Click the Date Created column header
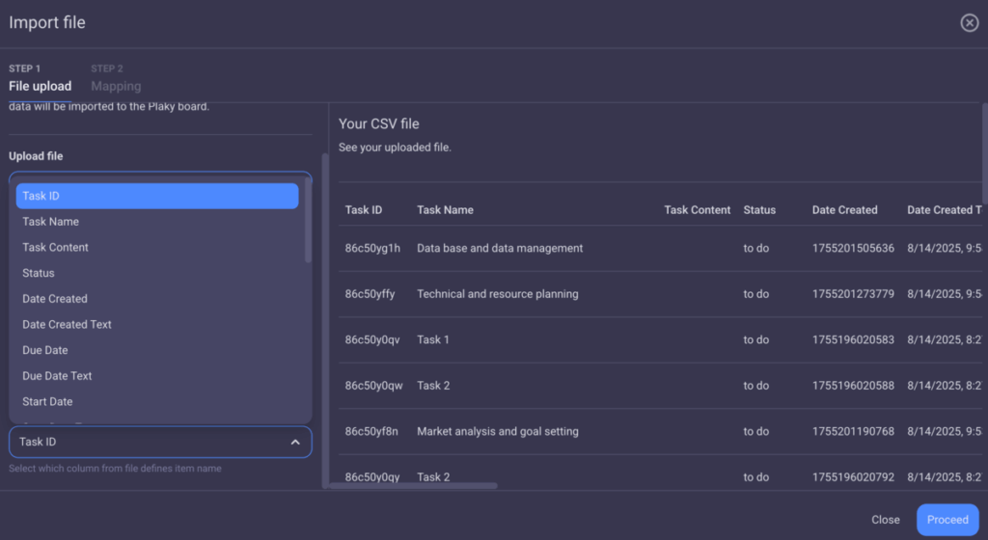The image size is (988, 540). coord(844,210)
